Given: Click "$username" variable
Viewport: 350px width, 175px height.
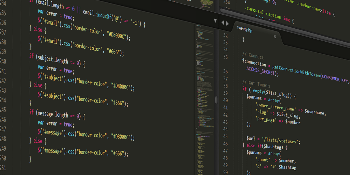Looking at the screenshot, I should pyautogui.click(x=314, y=112).
